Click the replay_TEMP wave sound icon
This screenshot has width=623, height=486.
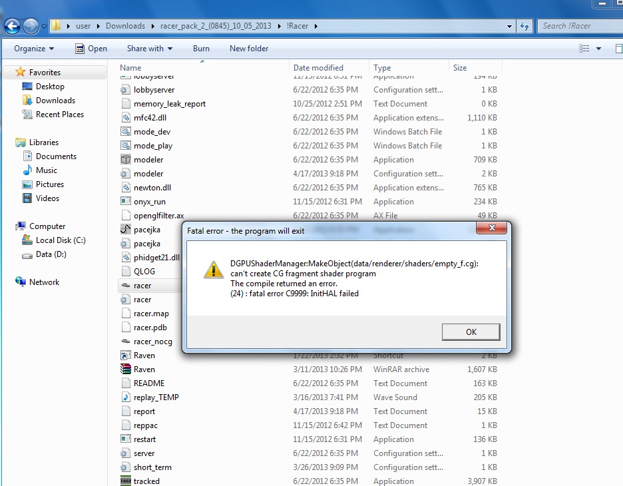pos(126,397)
